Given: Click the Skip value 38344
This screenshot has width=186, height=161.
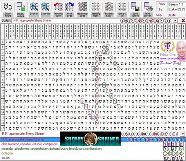Looking at the screenshot, I should (x=172, y=15).
